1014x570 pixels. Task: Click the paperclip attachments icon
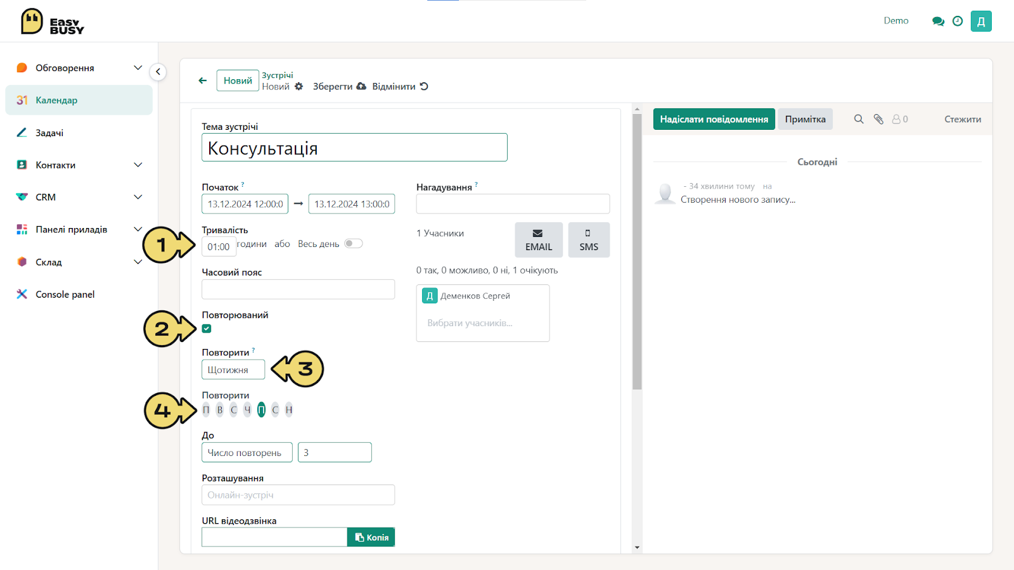pos(878,119)
